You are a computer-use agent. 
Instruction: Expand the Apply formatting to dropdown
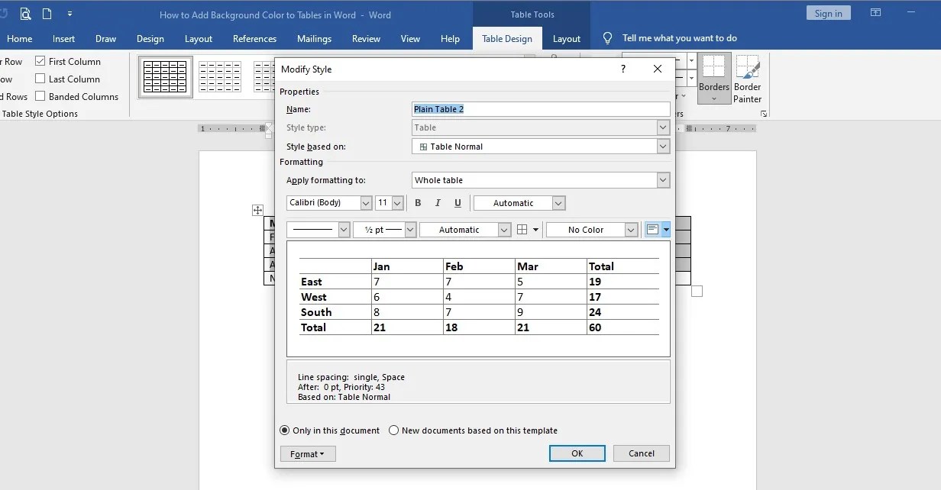(663, 179)
